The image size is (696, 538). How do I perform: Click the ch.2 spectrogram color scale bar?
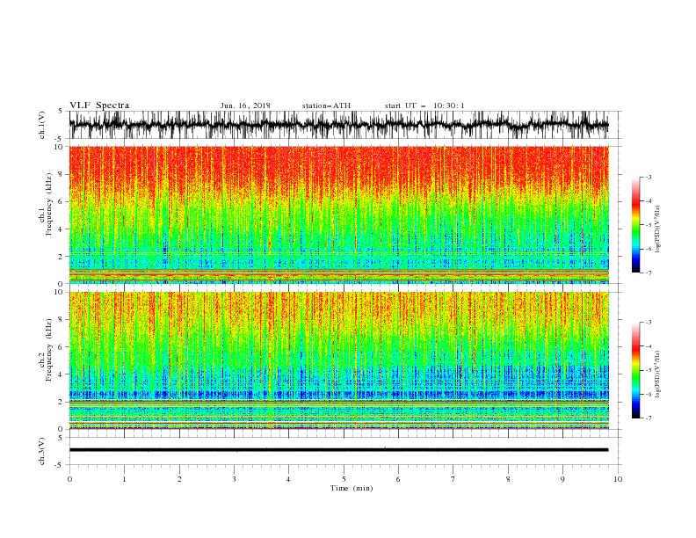(635, 370)
